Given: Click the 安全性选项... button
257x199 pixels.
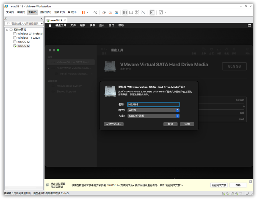Looking at the screenshot, I should point(114,124).
